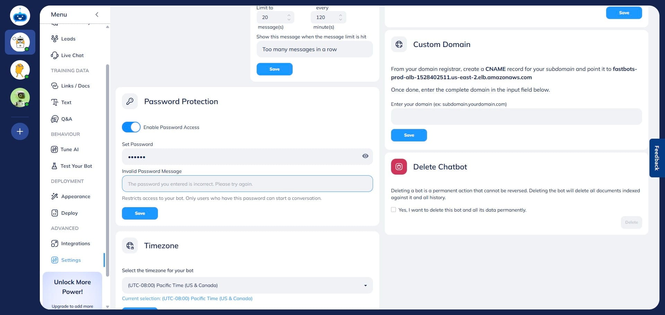
Task: Select the green robot chatbot avatar
Action: 20,98
